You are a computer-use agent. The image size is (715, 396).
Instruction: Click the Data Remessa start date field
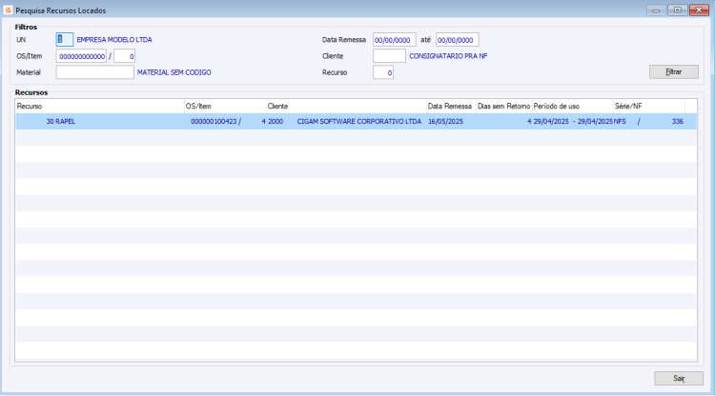394,40
